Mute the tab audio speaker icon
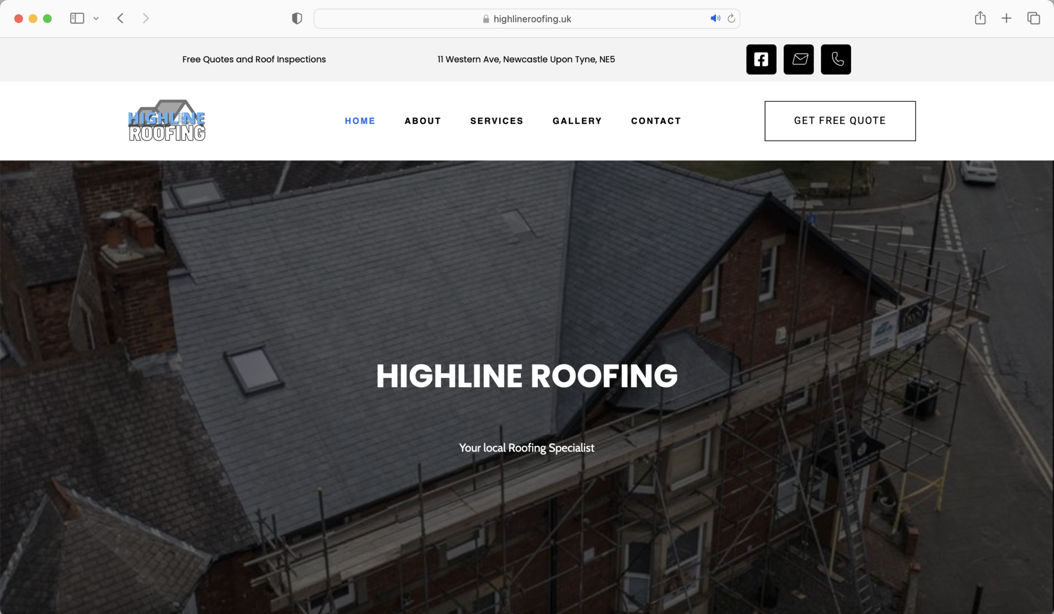 715,19
